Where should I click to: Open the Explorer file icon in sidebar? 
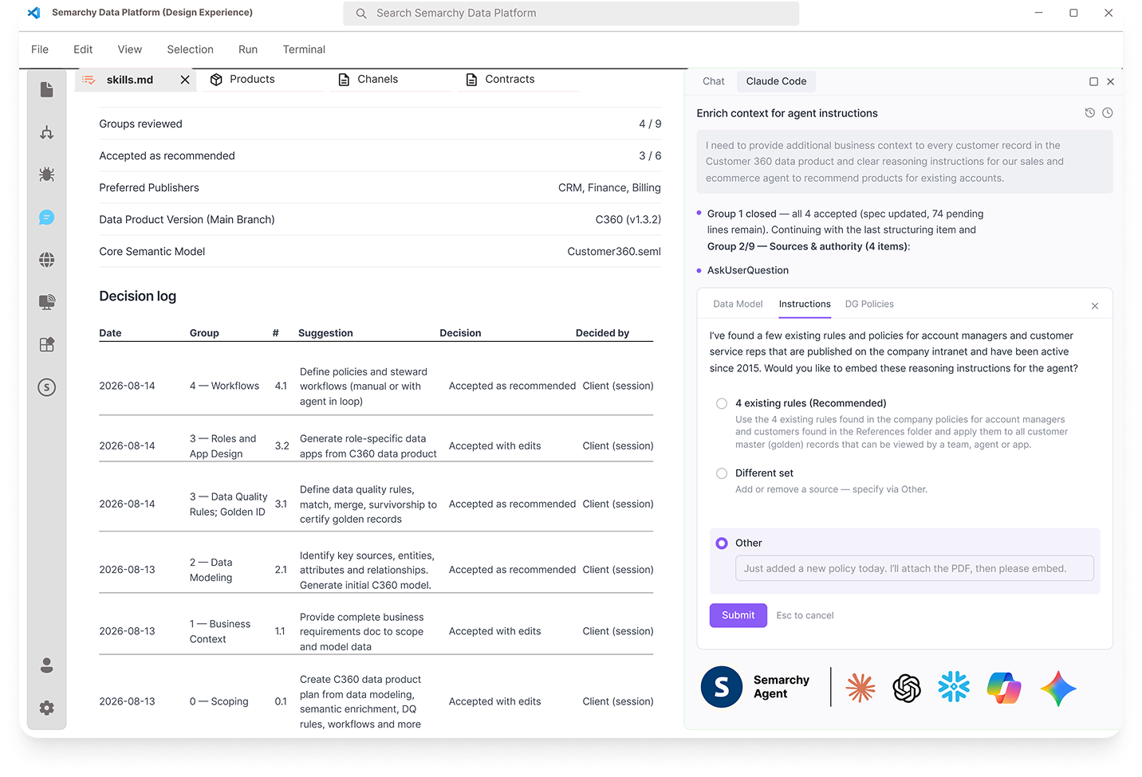[47, 89]
